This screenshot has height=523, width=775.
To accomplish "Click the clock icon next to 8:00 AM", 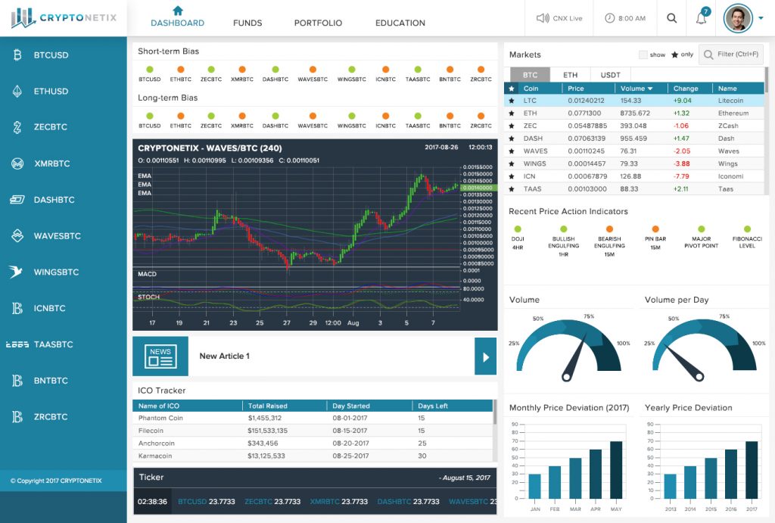I will pos(609,18).
